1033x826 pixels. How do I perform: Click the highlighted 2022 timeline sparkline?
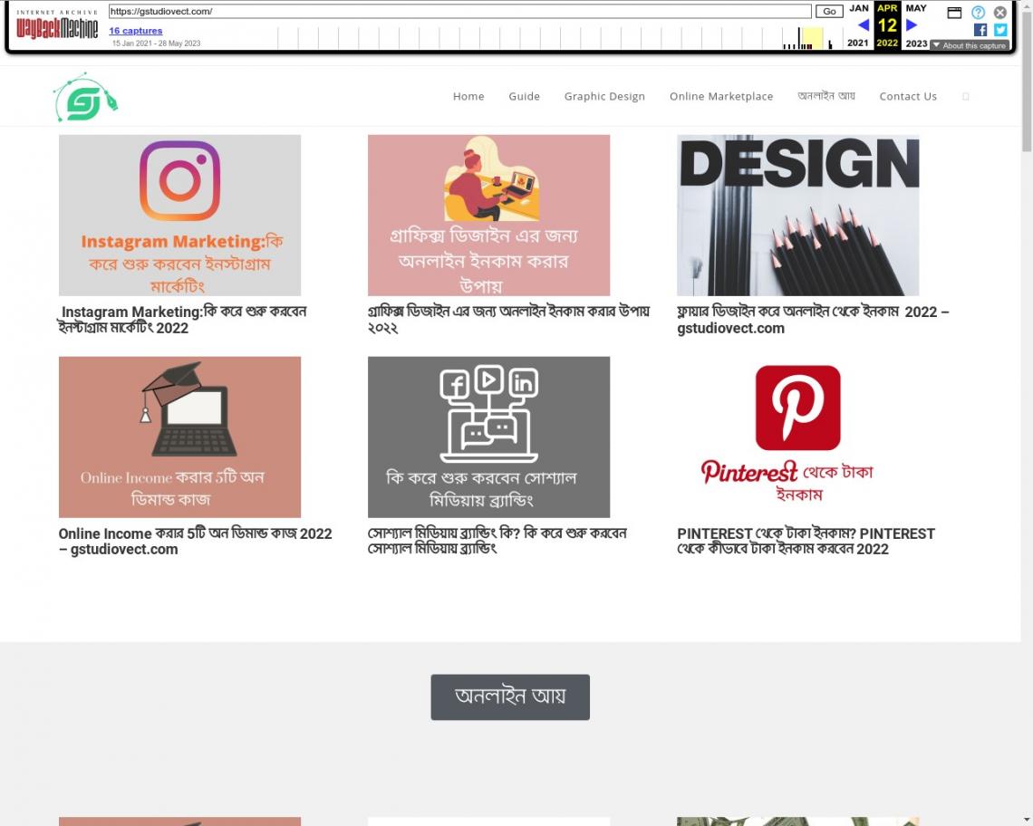pos(812,38)
